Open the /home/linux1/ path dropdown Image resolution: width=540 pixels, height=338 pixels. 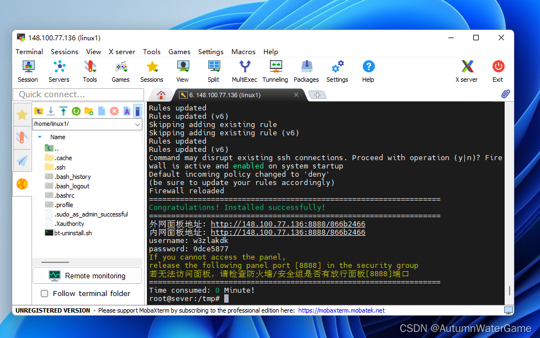(x=137, y=124)
